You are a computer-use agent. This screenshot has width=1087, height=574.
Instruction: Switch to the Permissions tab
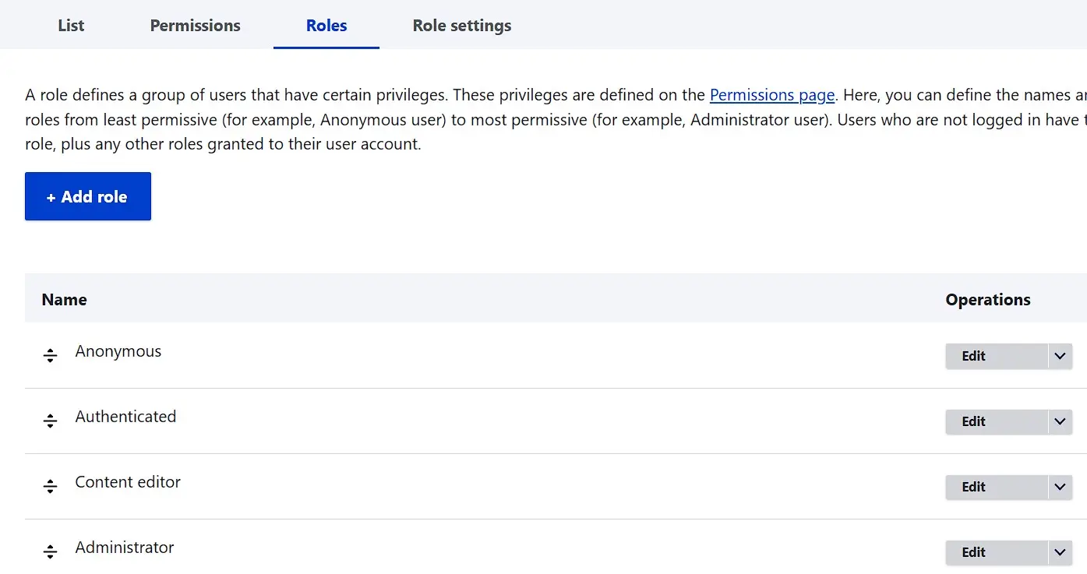pos(195,25)
